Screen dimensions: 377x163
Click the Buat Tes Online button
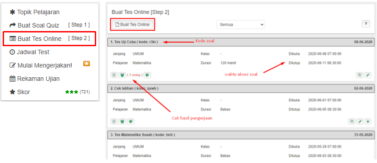click(133, 24)
